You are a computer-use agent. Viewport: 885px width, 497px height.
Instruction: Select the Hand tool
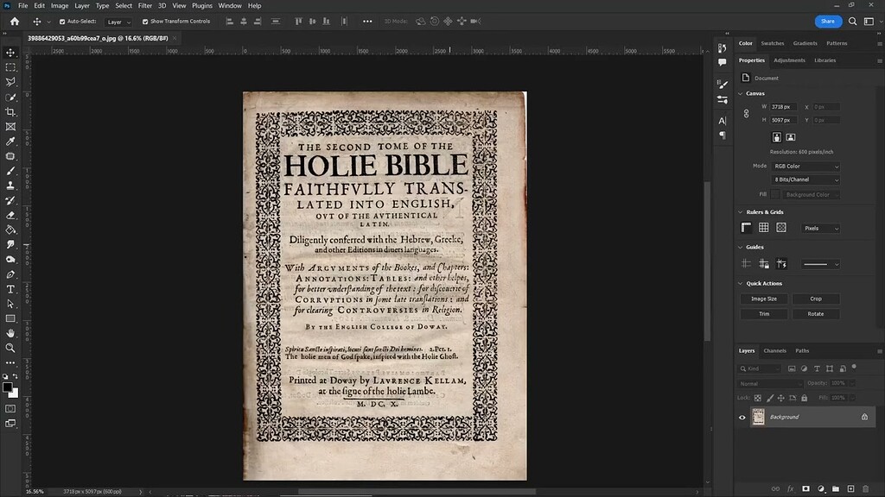pos(10,333)
